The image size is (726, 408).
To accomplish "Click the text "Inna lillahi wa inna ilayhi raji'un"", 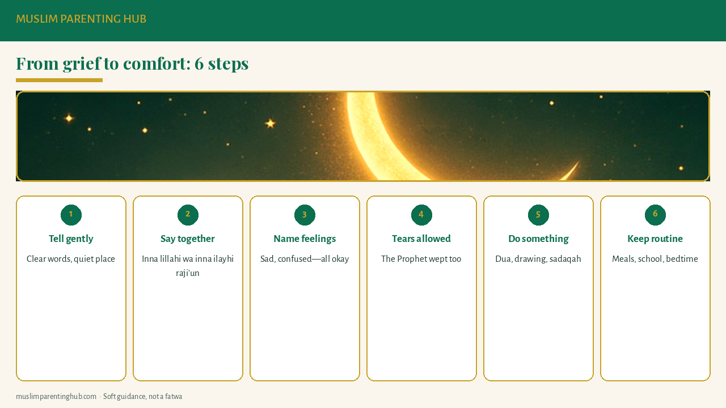I will pyautogui.click(x=188, y=266).
